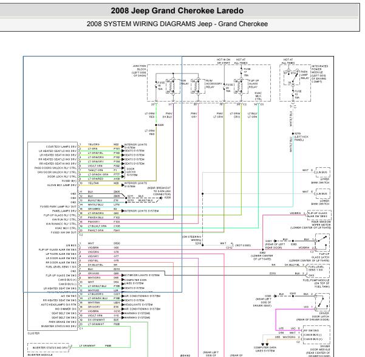The image size is (365, 357).
Task: Click the "PANEL LAMPS DRV" label
Action: (x=64, y=211)
